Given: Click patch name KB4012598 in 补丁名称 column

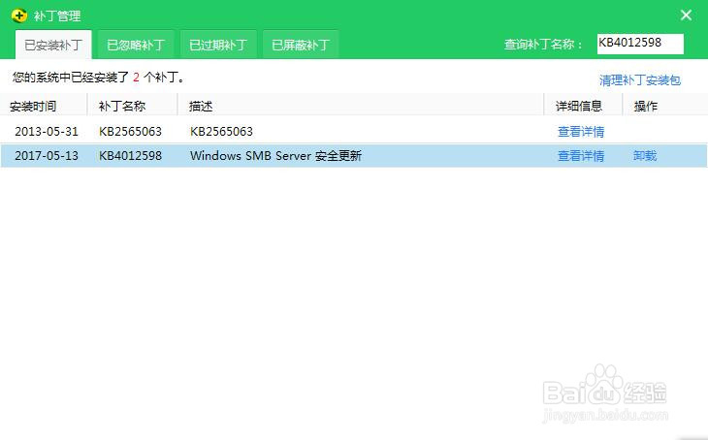Looking at the screenshot, I should point(131,156).
